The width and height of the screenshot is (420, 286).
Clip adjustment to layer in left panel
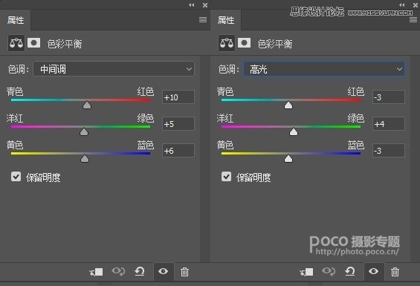click(96, 272)
